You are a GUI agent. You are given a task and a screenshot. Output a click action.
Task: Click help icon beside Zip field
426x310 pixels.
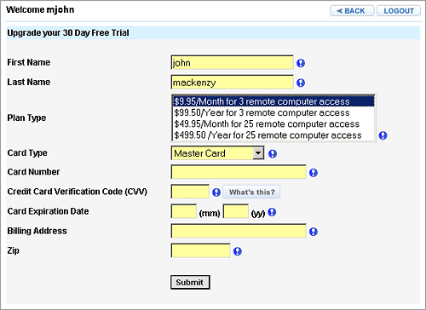point(238,251)
